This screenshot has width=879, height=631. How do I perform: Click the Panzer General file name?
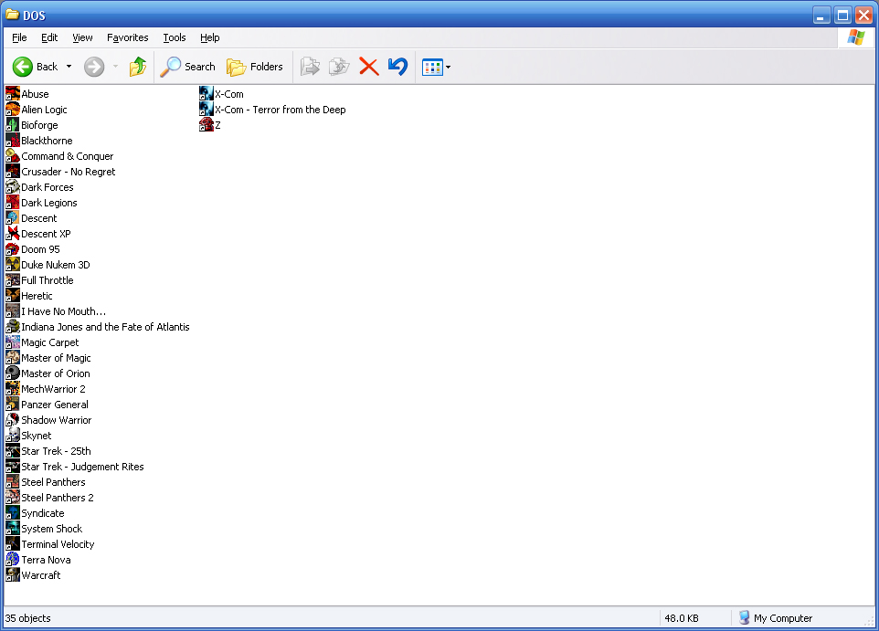55,405
